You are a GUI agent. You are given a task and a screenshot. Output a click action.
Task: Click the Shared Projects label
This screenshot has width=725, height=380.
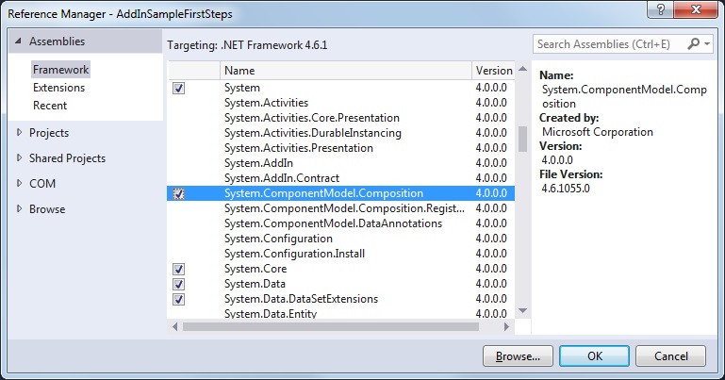(x=68, y=158)
